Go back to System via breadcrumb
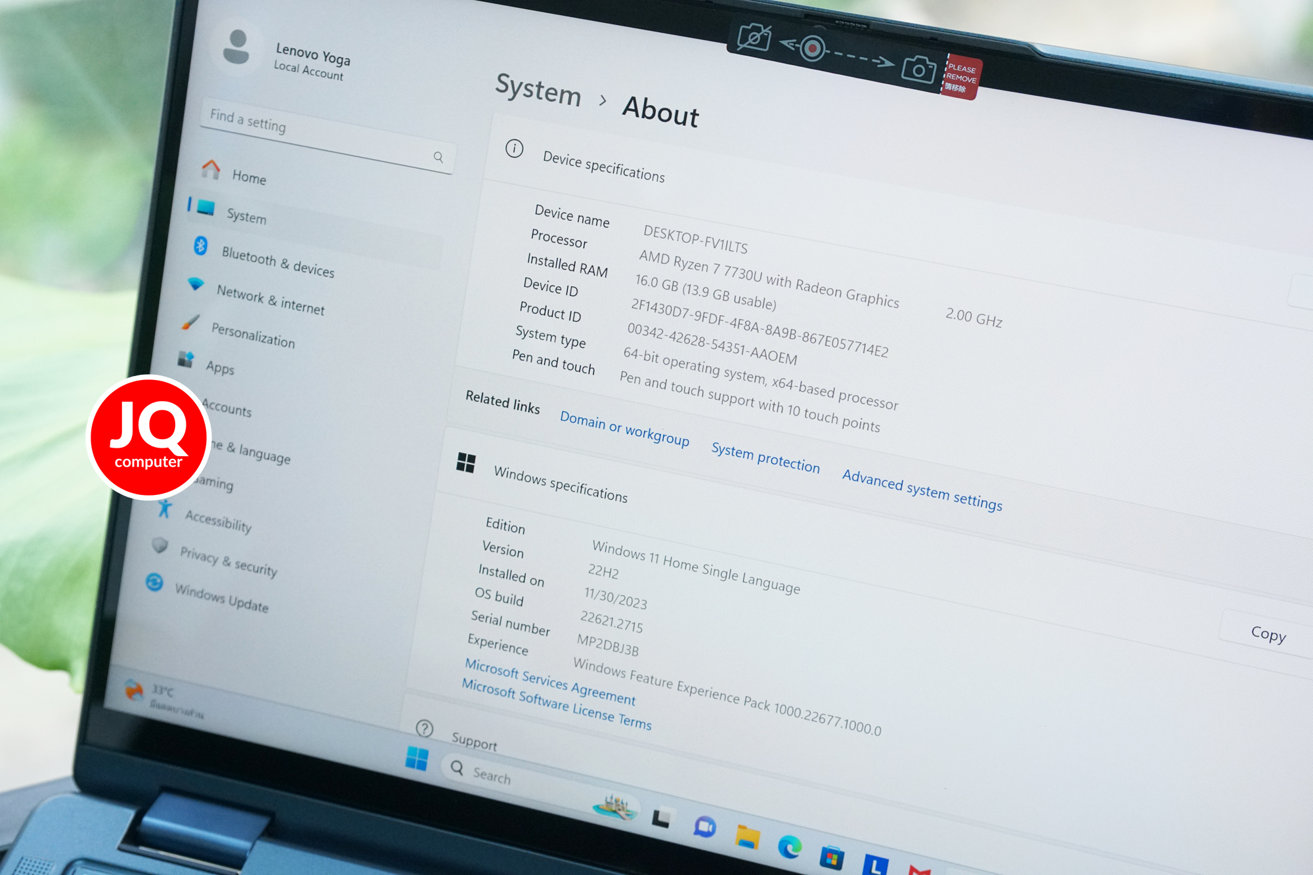The image size is (1313, 875). coord(538,89)
